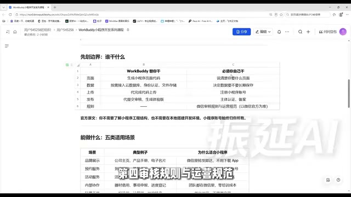Click cell '必须你自己干'

pos(233,71)
